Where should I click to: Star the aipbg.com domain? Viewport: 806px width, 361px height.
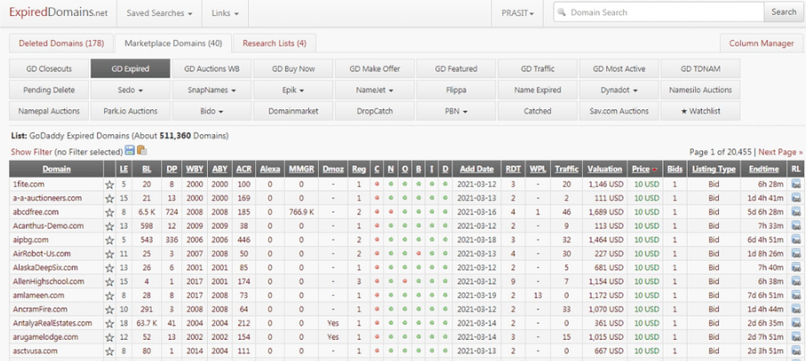click(x=109, y=240)
